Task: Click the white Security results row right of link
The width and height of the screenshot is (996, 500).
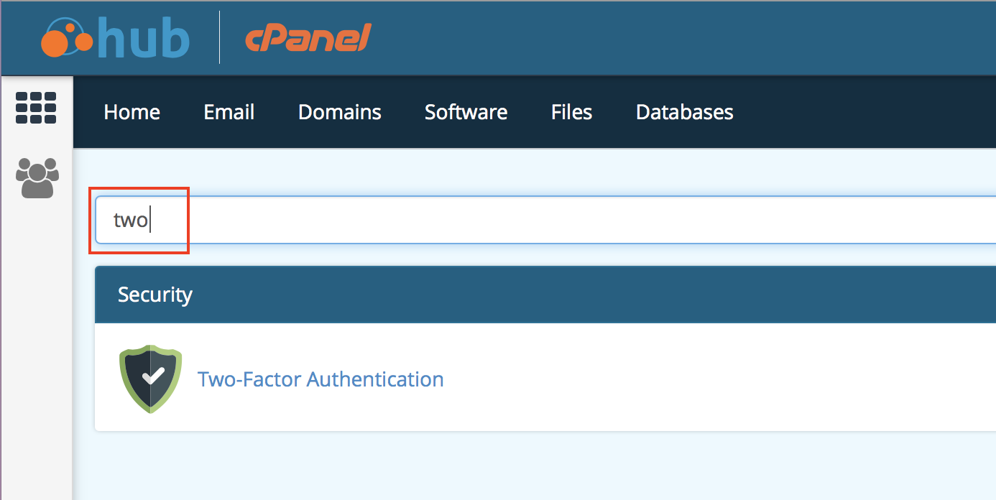Action: pos(719,379)
